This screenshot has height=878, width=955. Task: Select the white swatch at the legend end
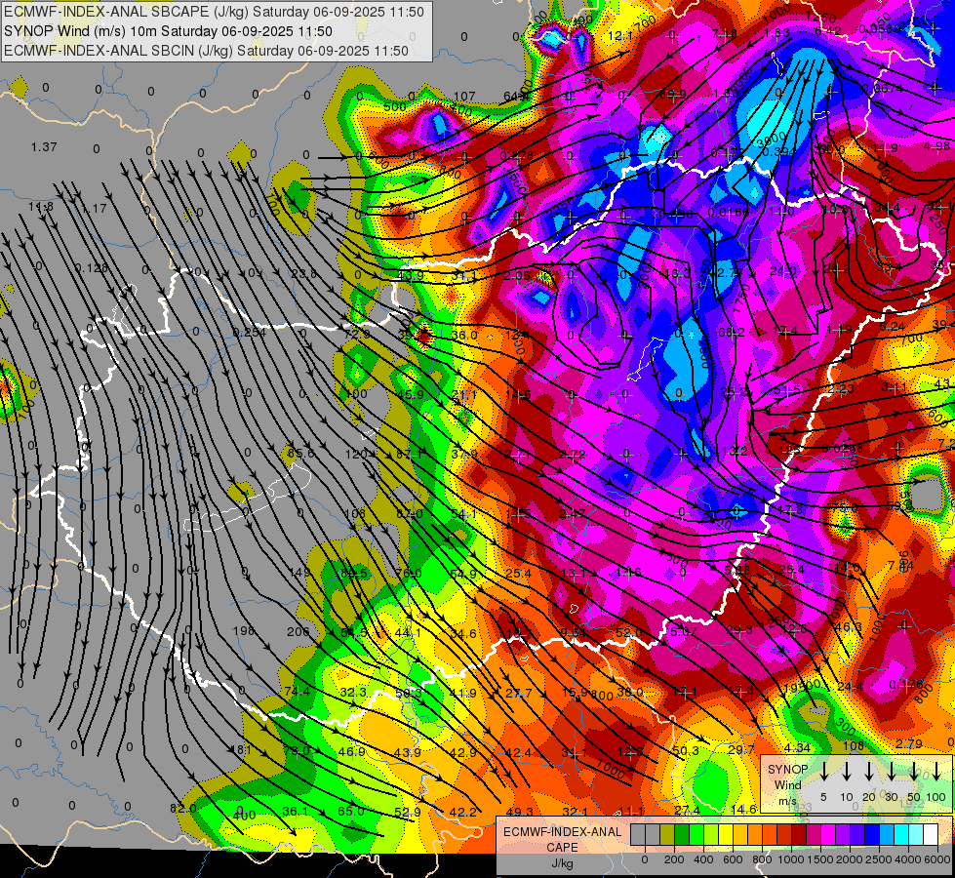pos(931,835)
